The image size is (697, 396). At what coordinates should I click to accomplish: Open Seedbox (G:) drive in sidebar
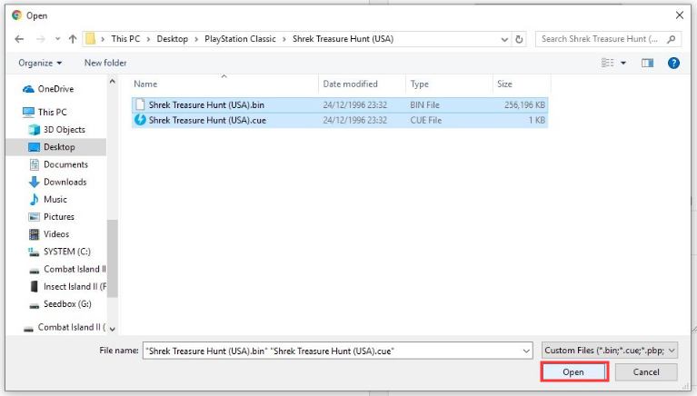click(67, 304)
